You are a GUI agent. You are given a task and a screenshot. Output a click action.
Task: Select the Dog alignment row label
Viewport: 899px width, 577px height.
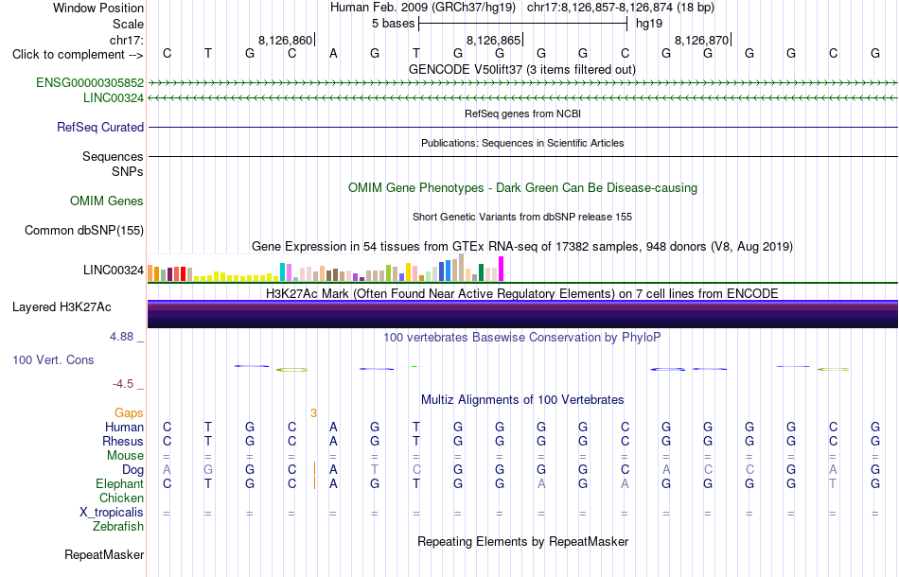coord(133,470)
